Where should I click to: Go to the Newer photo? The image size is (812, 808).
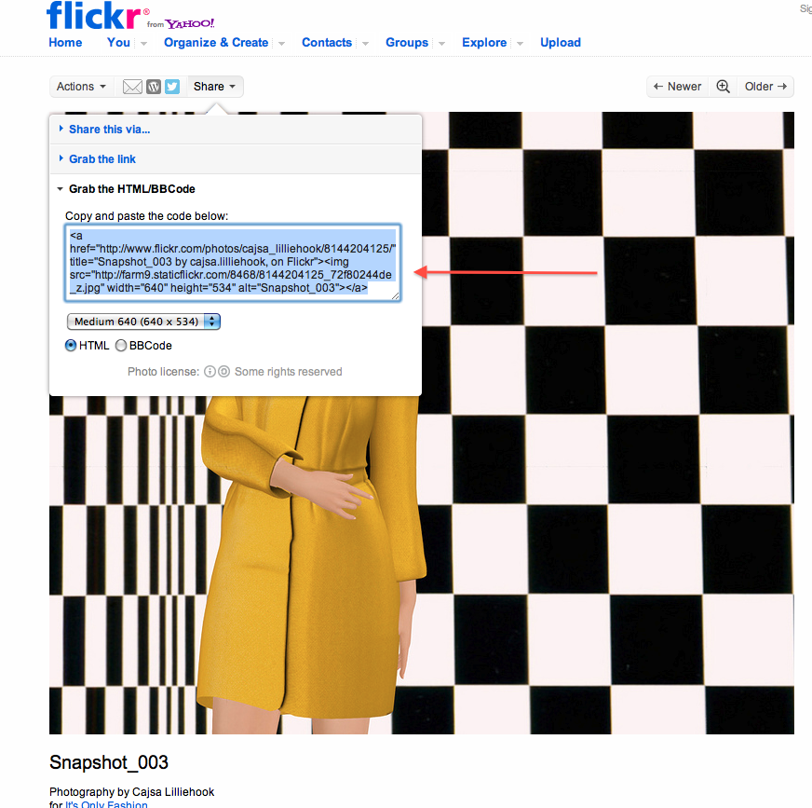[x=677, y=87]
